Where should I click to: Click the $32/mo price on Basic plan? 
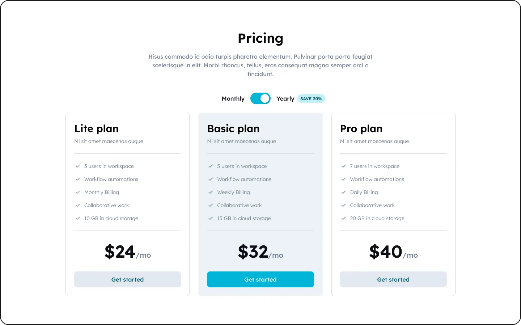[260, 252]
